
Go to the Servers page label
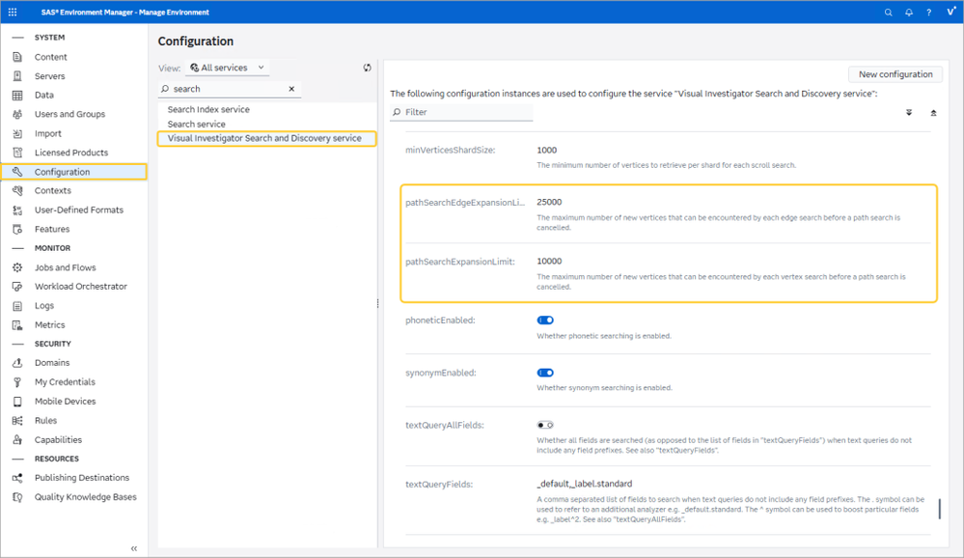tap(50, 75)
